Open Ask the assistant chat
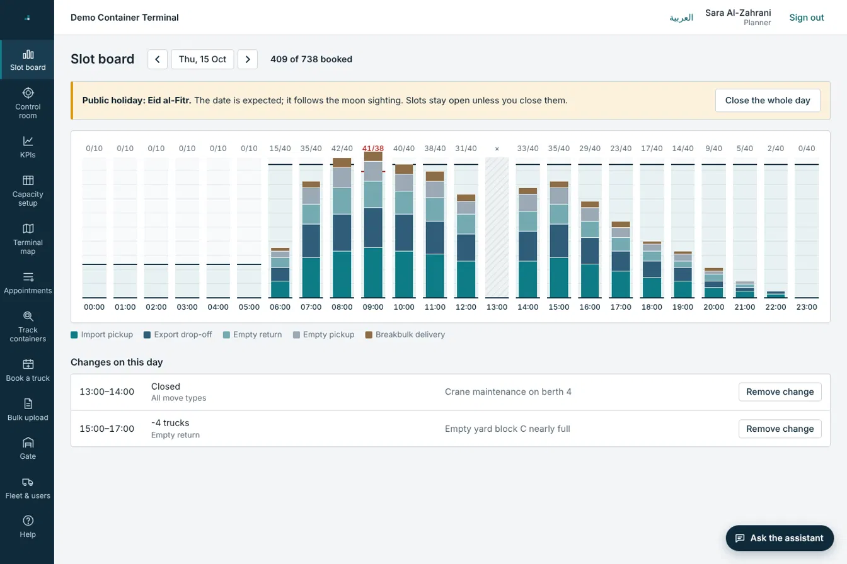Image resolution: width=847 pixels, height=564 pixels. pos(780,538)
